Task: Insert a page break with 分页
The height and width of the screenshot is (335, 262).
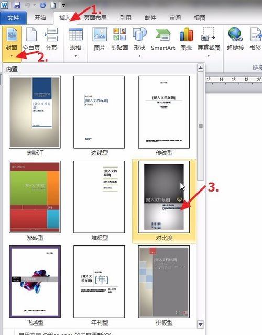Action: tap(51, 35)
